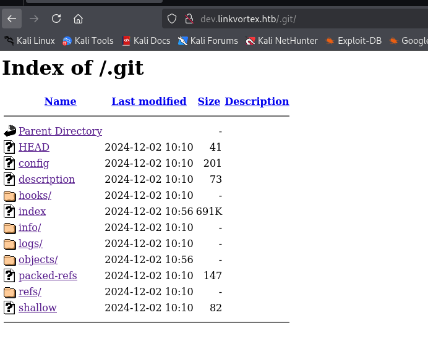This screenshot has height=344, width=428.
Task: Click the back-arrow icon beside Parent Directory
Action: pyautogui.click(x=10, y=131)
